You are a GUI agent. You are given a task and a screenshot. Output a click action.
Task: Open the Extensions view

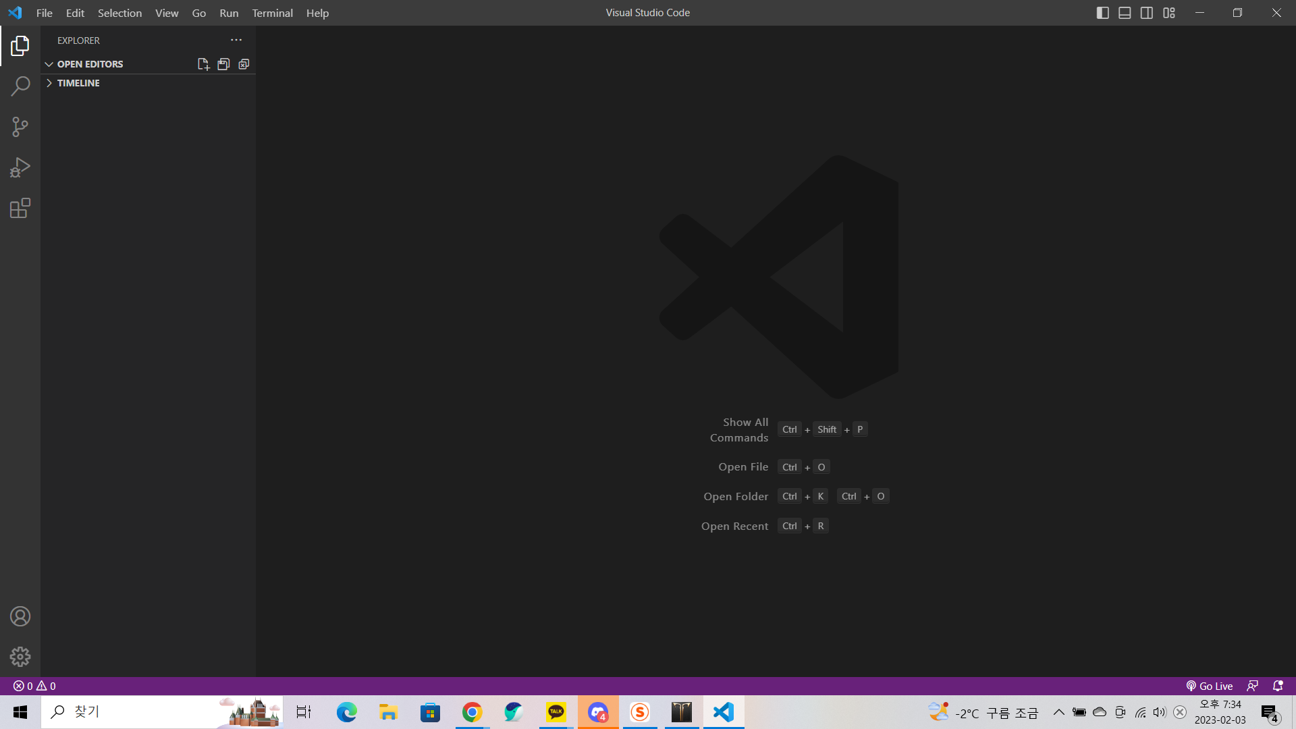point(20,208)
